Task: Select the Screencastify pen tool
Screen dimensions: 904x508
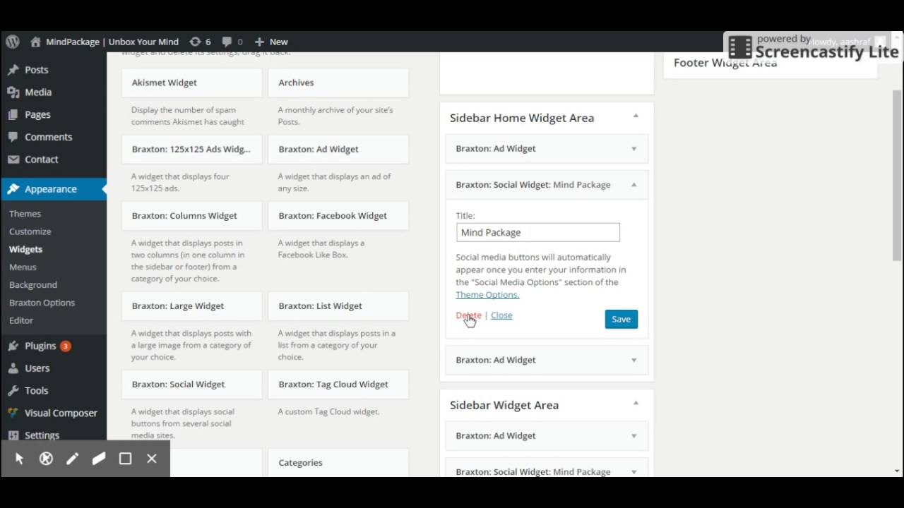Action: coord(72,459)
